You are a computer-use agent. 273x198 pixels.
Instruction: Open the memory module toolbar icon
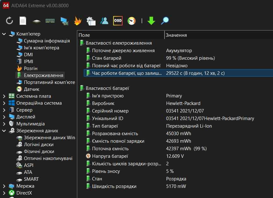click(x=50, y=21)
